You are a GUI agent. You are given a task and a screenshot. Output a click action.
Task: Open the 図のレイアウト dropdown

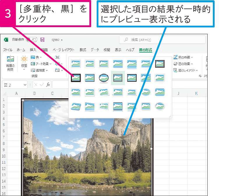(x=186, y=71)
